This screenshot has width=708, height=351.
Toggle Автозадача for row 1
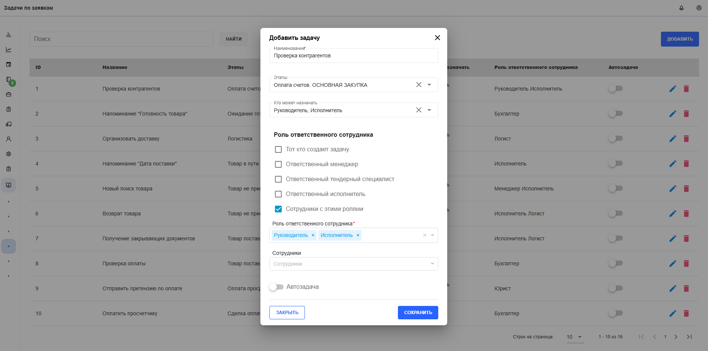point(615,89)
